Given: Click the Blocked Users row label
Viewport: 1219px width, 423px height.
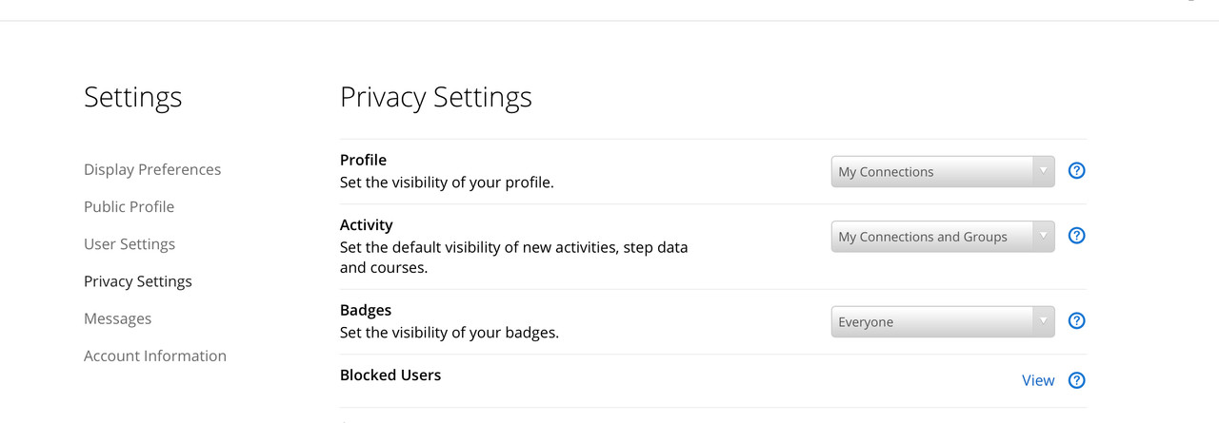Looking at the screenshot, I should tap(390, 375).
